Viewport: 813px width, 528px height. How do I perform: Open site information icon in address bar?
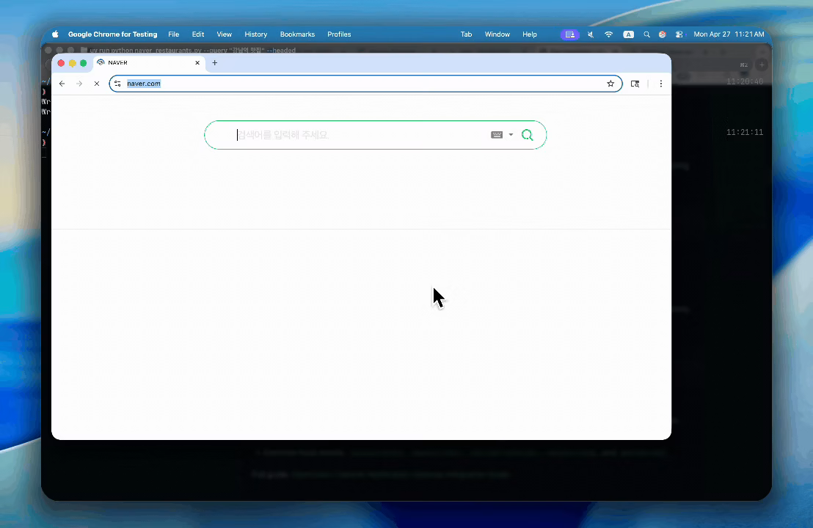coord(117,84)
